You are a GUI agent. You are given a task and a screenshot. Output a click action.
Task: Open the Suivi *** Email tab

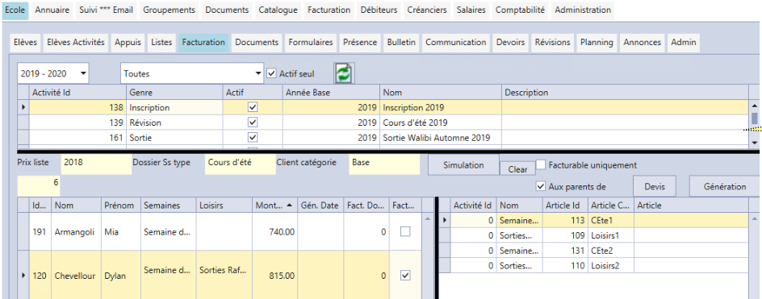click(106, 10)
